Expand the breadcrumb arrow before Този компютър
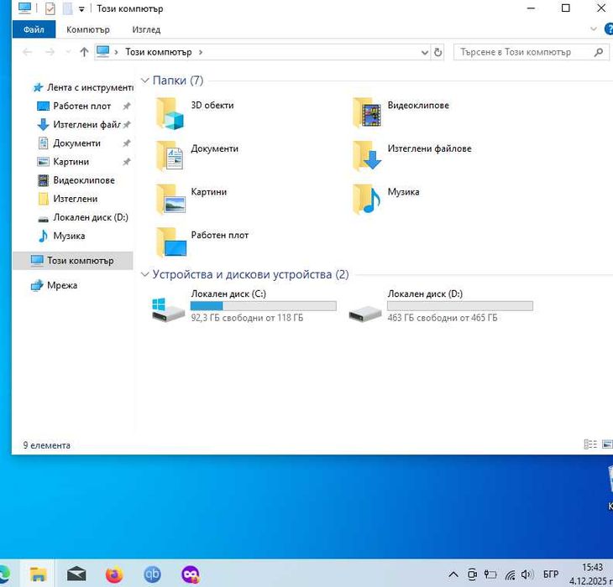Viewport: 613px width, 587px height. [x=116, y=52]
